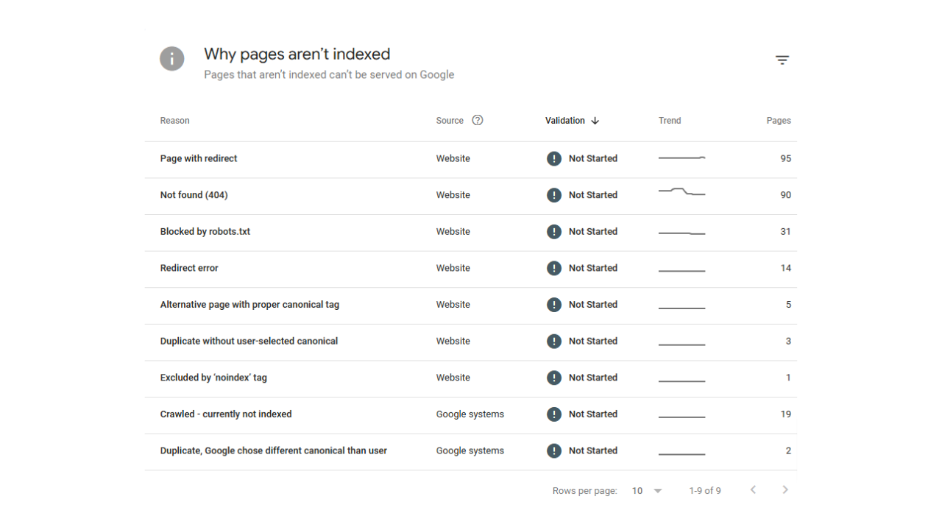Open Alternative page with proper canonical tag
Viewport: 942px width, 530px height.
coord(250,305)
